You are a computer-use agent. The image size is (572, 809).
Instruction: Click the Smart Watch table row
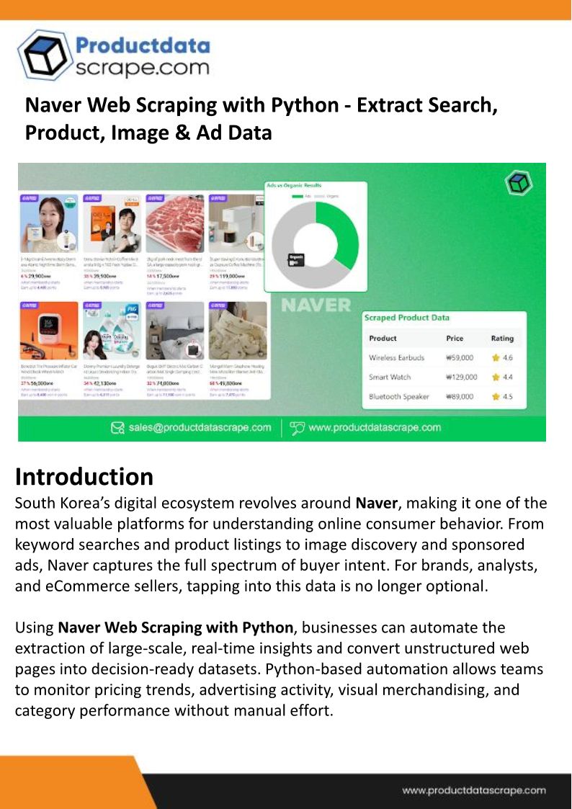click(442, 377)
